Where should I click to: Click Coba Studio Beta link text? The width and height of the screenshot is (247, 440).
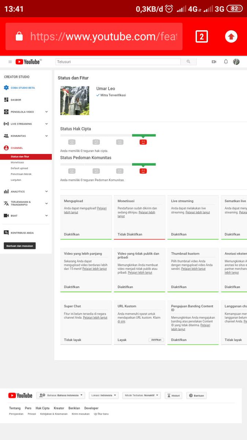click(x=23, y=88)
